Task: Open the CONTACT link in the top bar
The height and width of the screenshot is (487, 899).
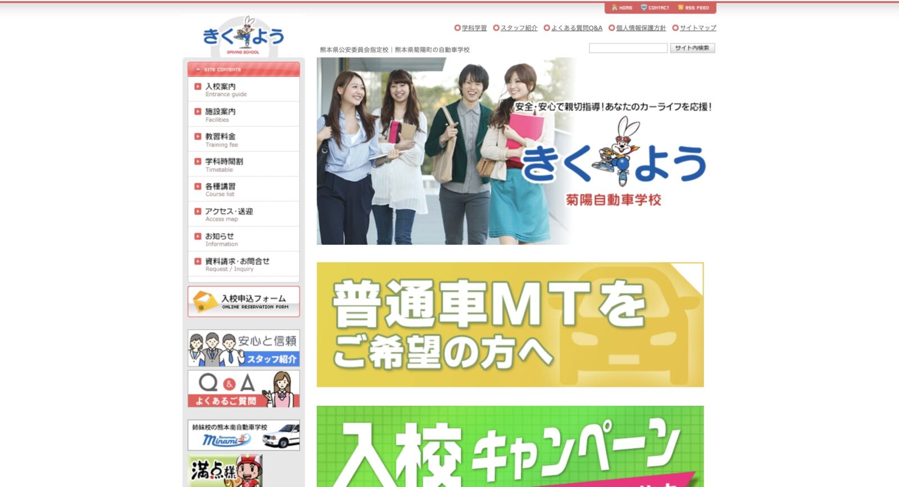Action: 655,8
